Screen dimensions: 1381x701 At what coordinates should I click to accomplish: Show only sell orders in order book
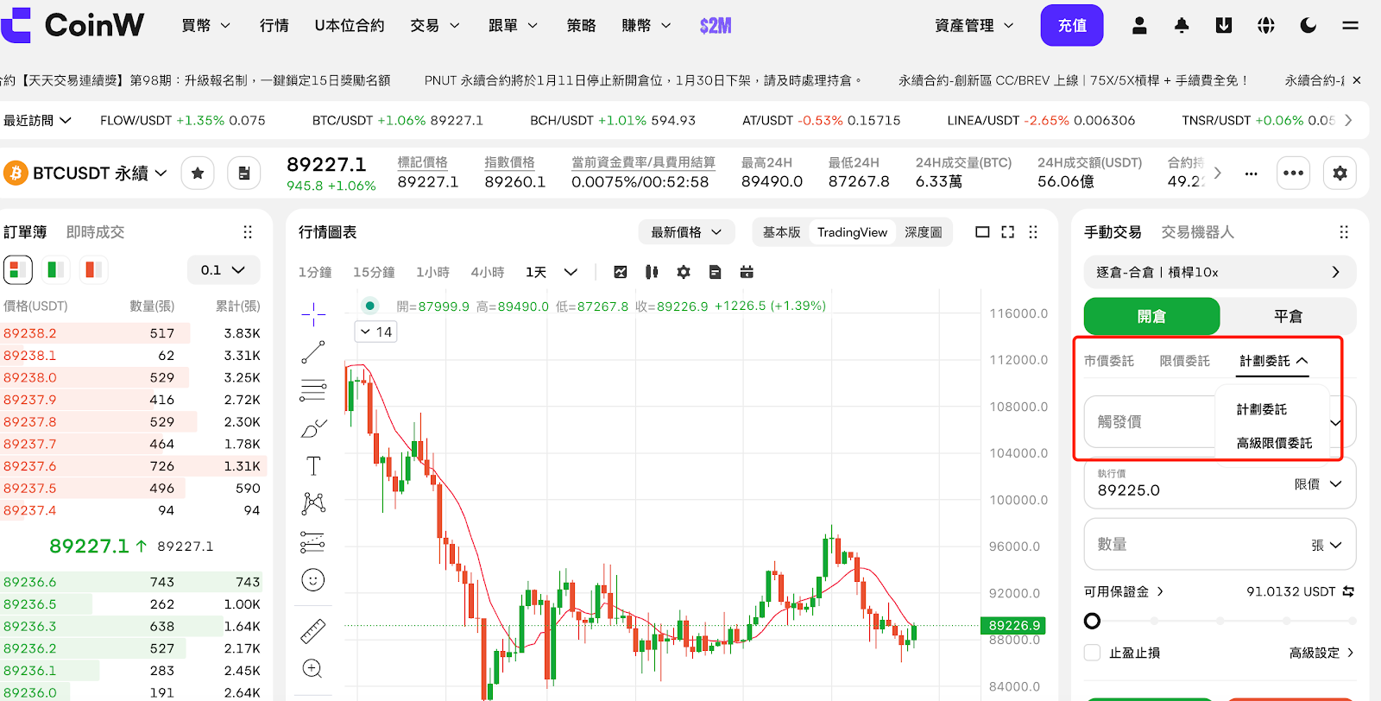tap(91, 270)
